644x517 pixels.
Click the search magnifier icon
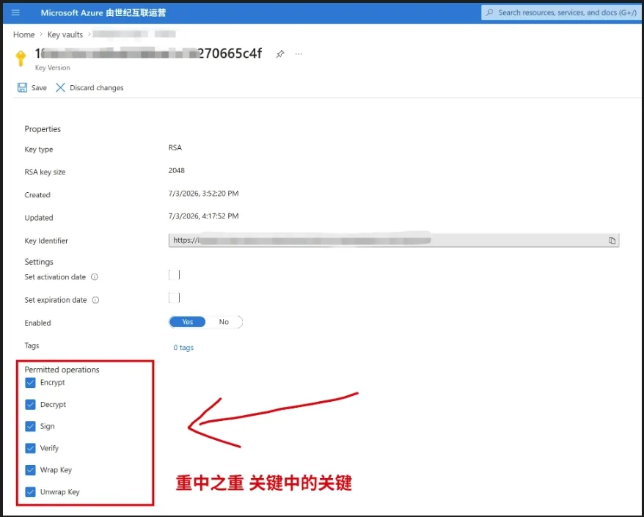click(x=489, y=12)
